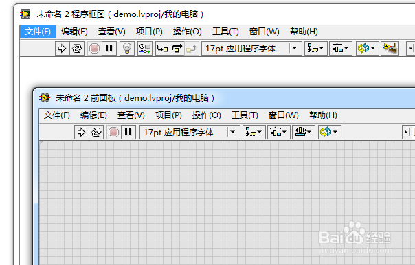Image resolution: width=415 pixels, height=265 pixels.
Task: Click Clean Up Diagram broom icon
Action: [x=390, y=48]
